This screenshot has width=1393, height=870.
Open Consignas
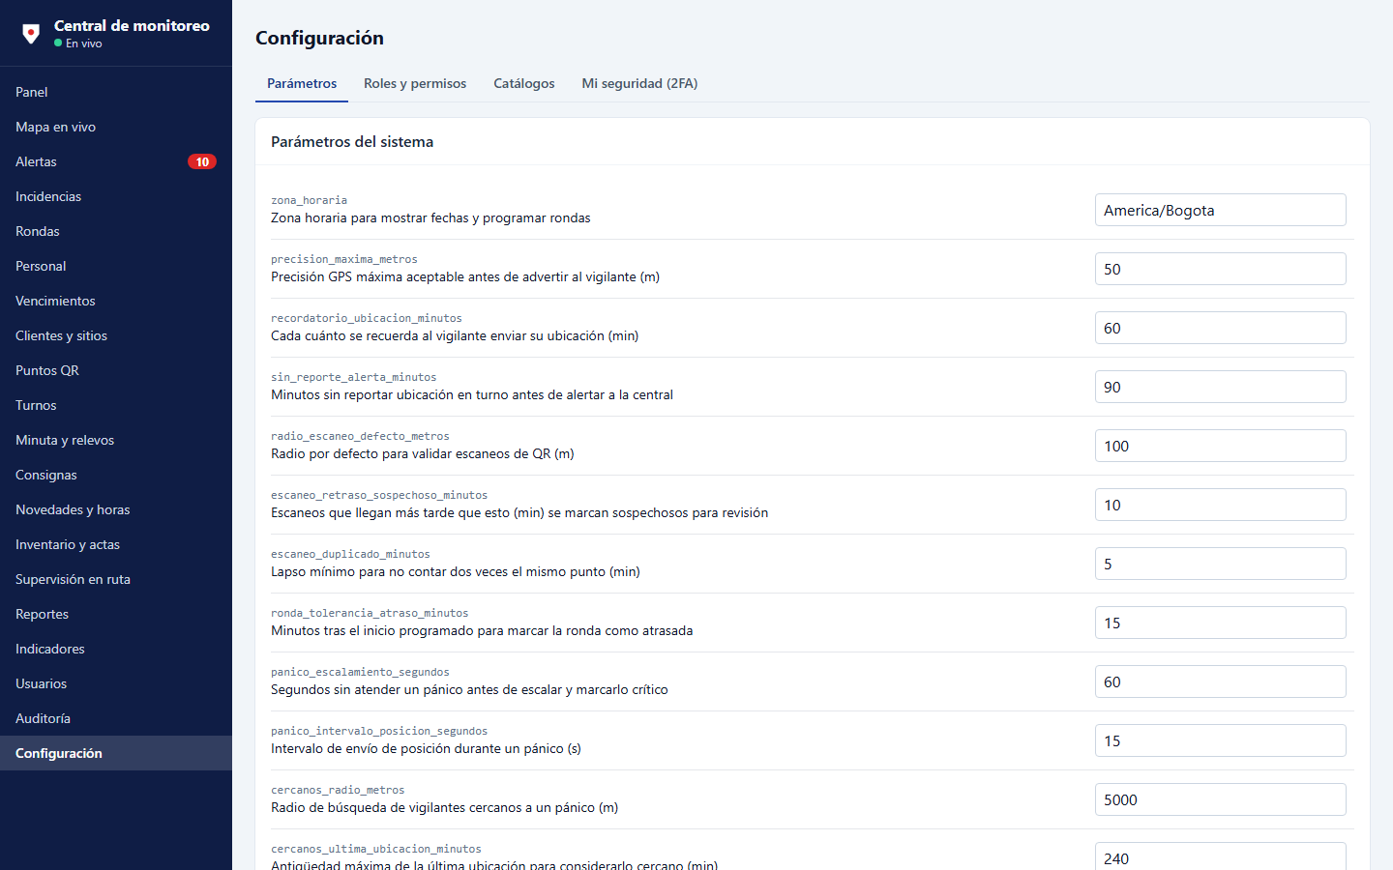tap(116, 475)
